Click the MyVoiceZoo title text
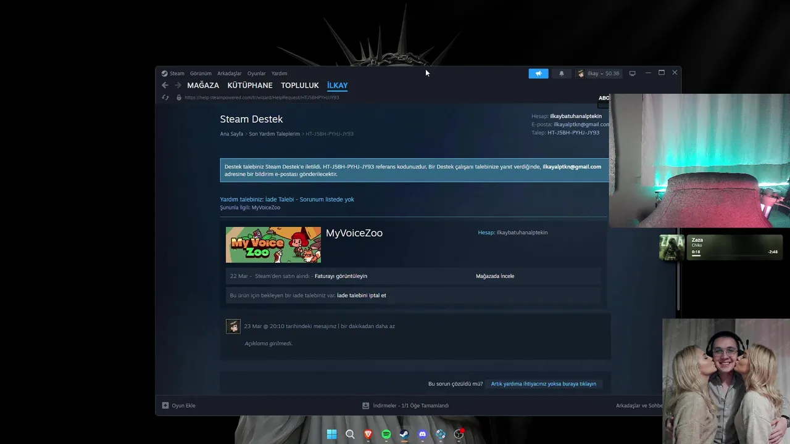The width and height of the screenshot is (790, 444). pos(354,233)
